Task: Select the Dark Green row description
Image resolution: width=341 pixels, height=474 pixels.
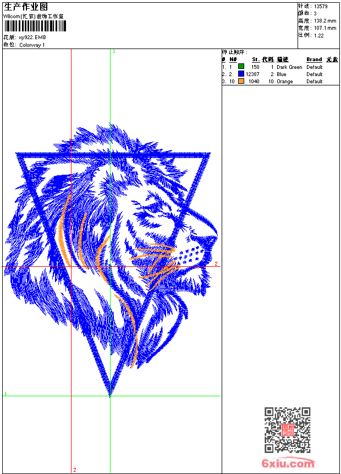Action: (289, 67)
